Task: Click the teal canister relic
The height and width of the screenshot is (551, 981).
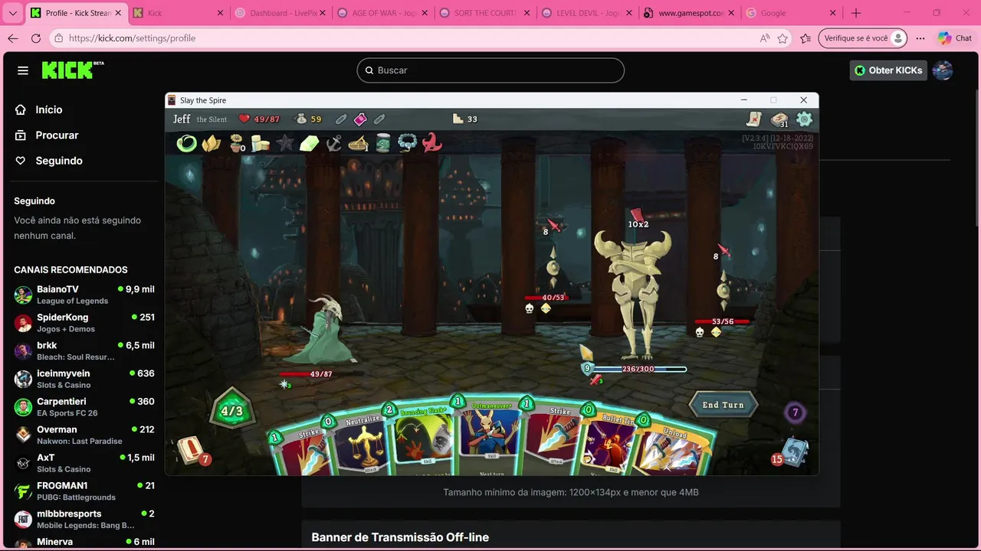Action: pyautogui.click(x=383, y=143)
